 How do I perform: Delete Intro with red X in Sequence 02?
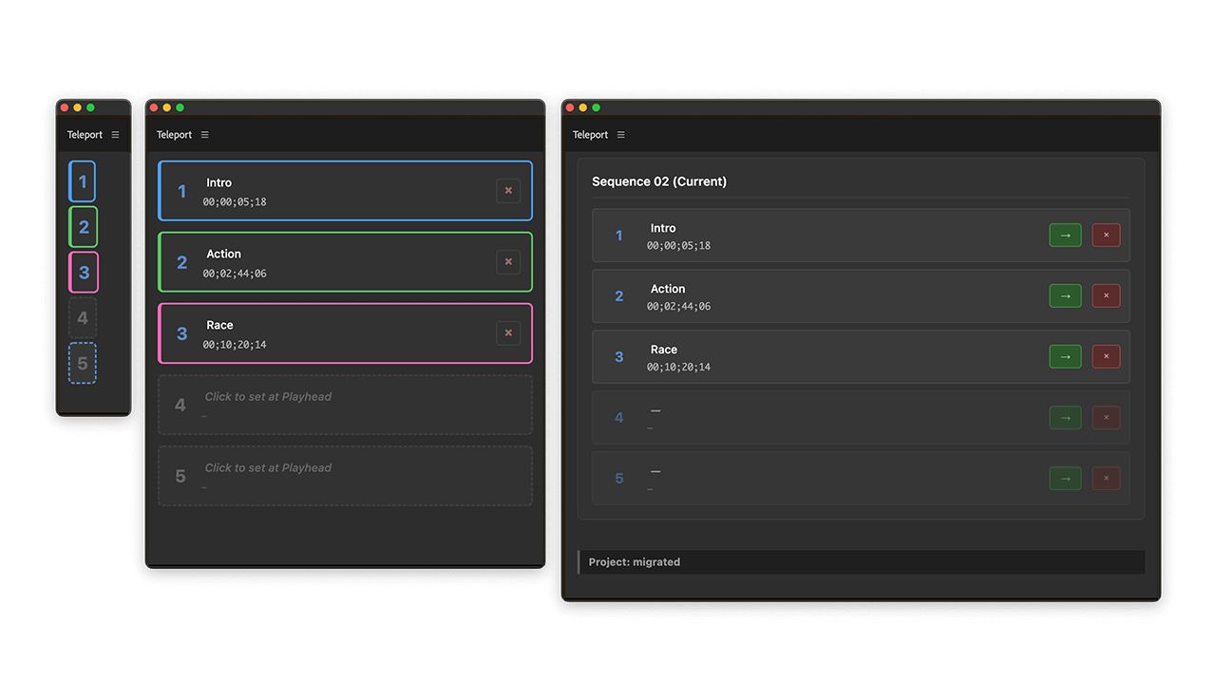click(x=1106, y=236)
